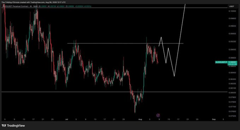240x130 pixels.
Task: Click the 0.09200 price axis label
Action: [x=232, y=41]
